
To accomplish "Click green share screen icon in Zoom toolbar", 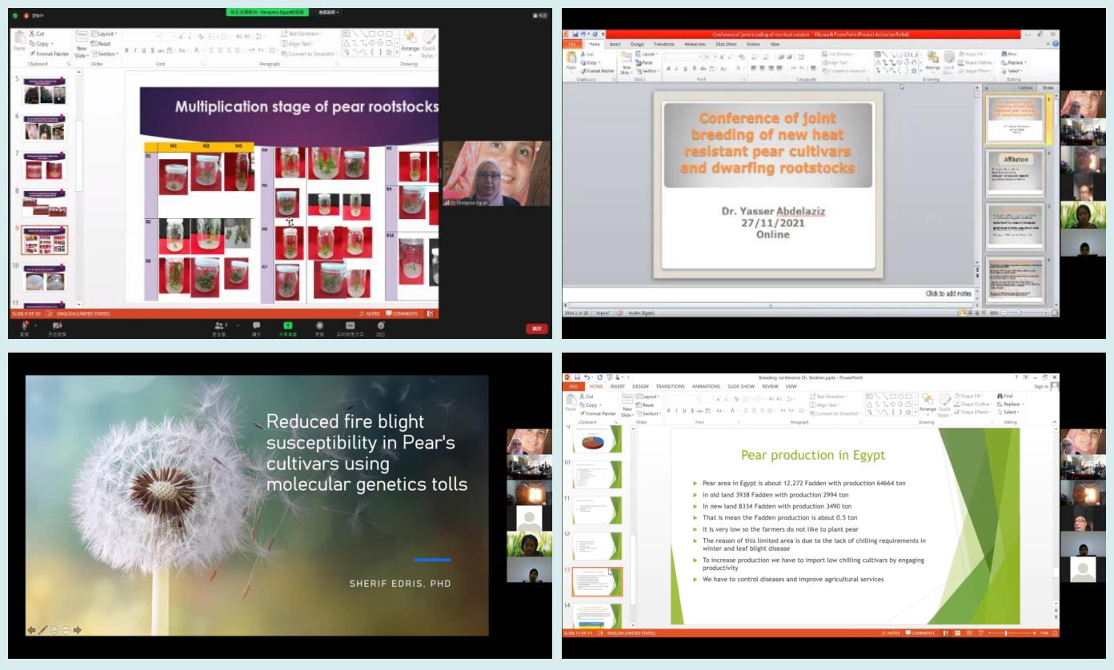I will pyautogui.click(x=288, y=325).
